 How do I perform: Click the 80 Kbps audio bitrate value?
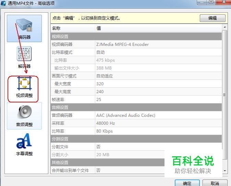click(105, 131)
